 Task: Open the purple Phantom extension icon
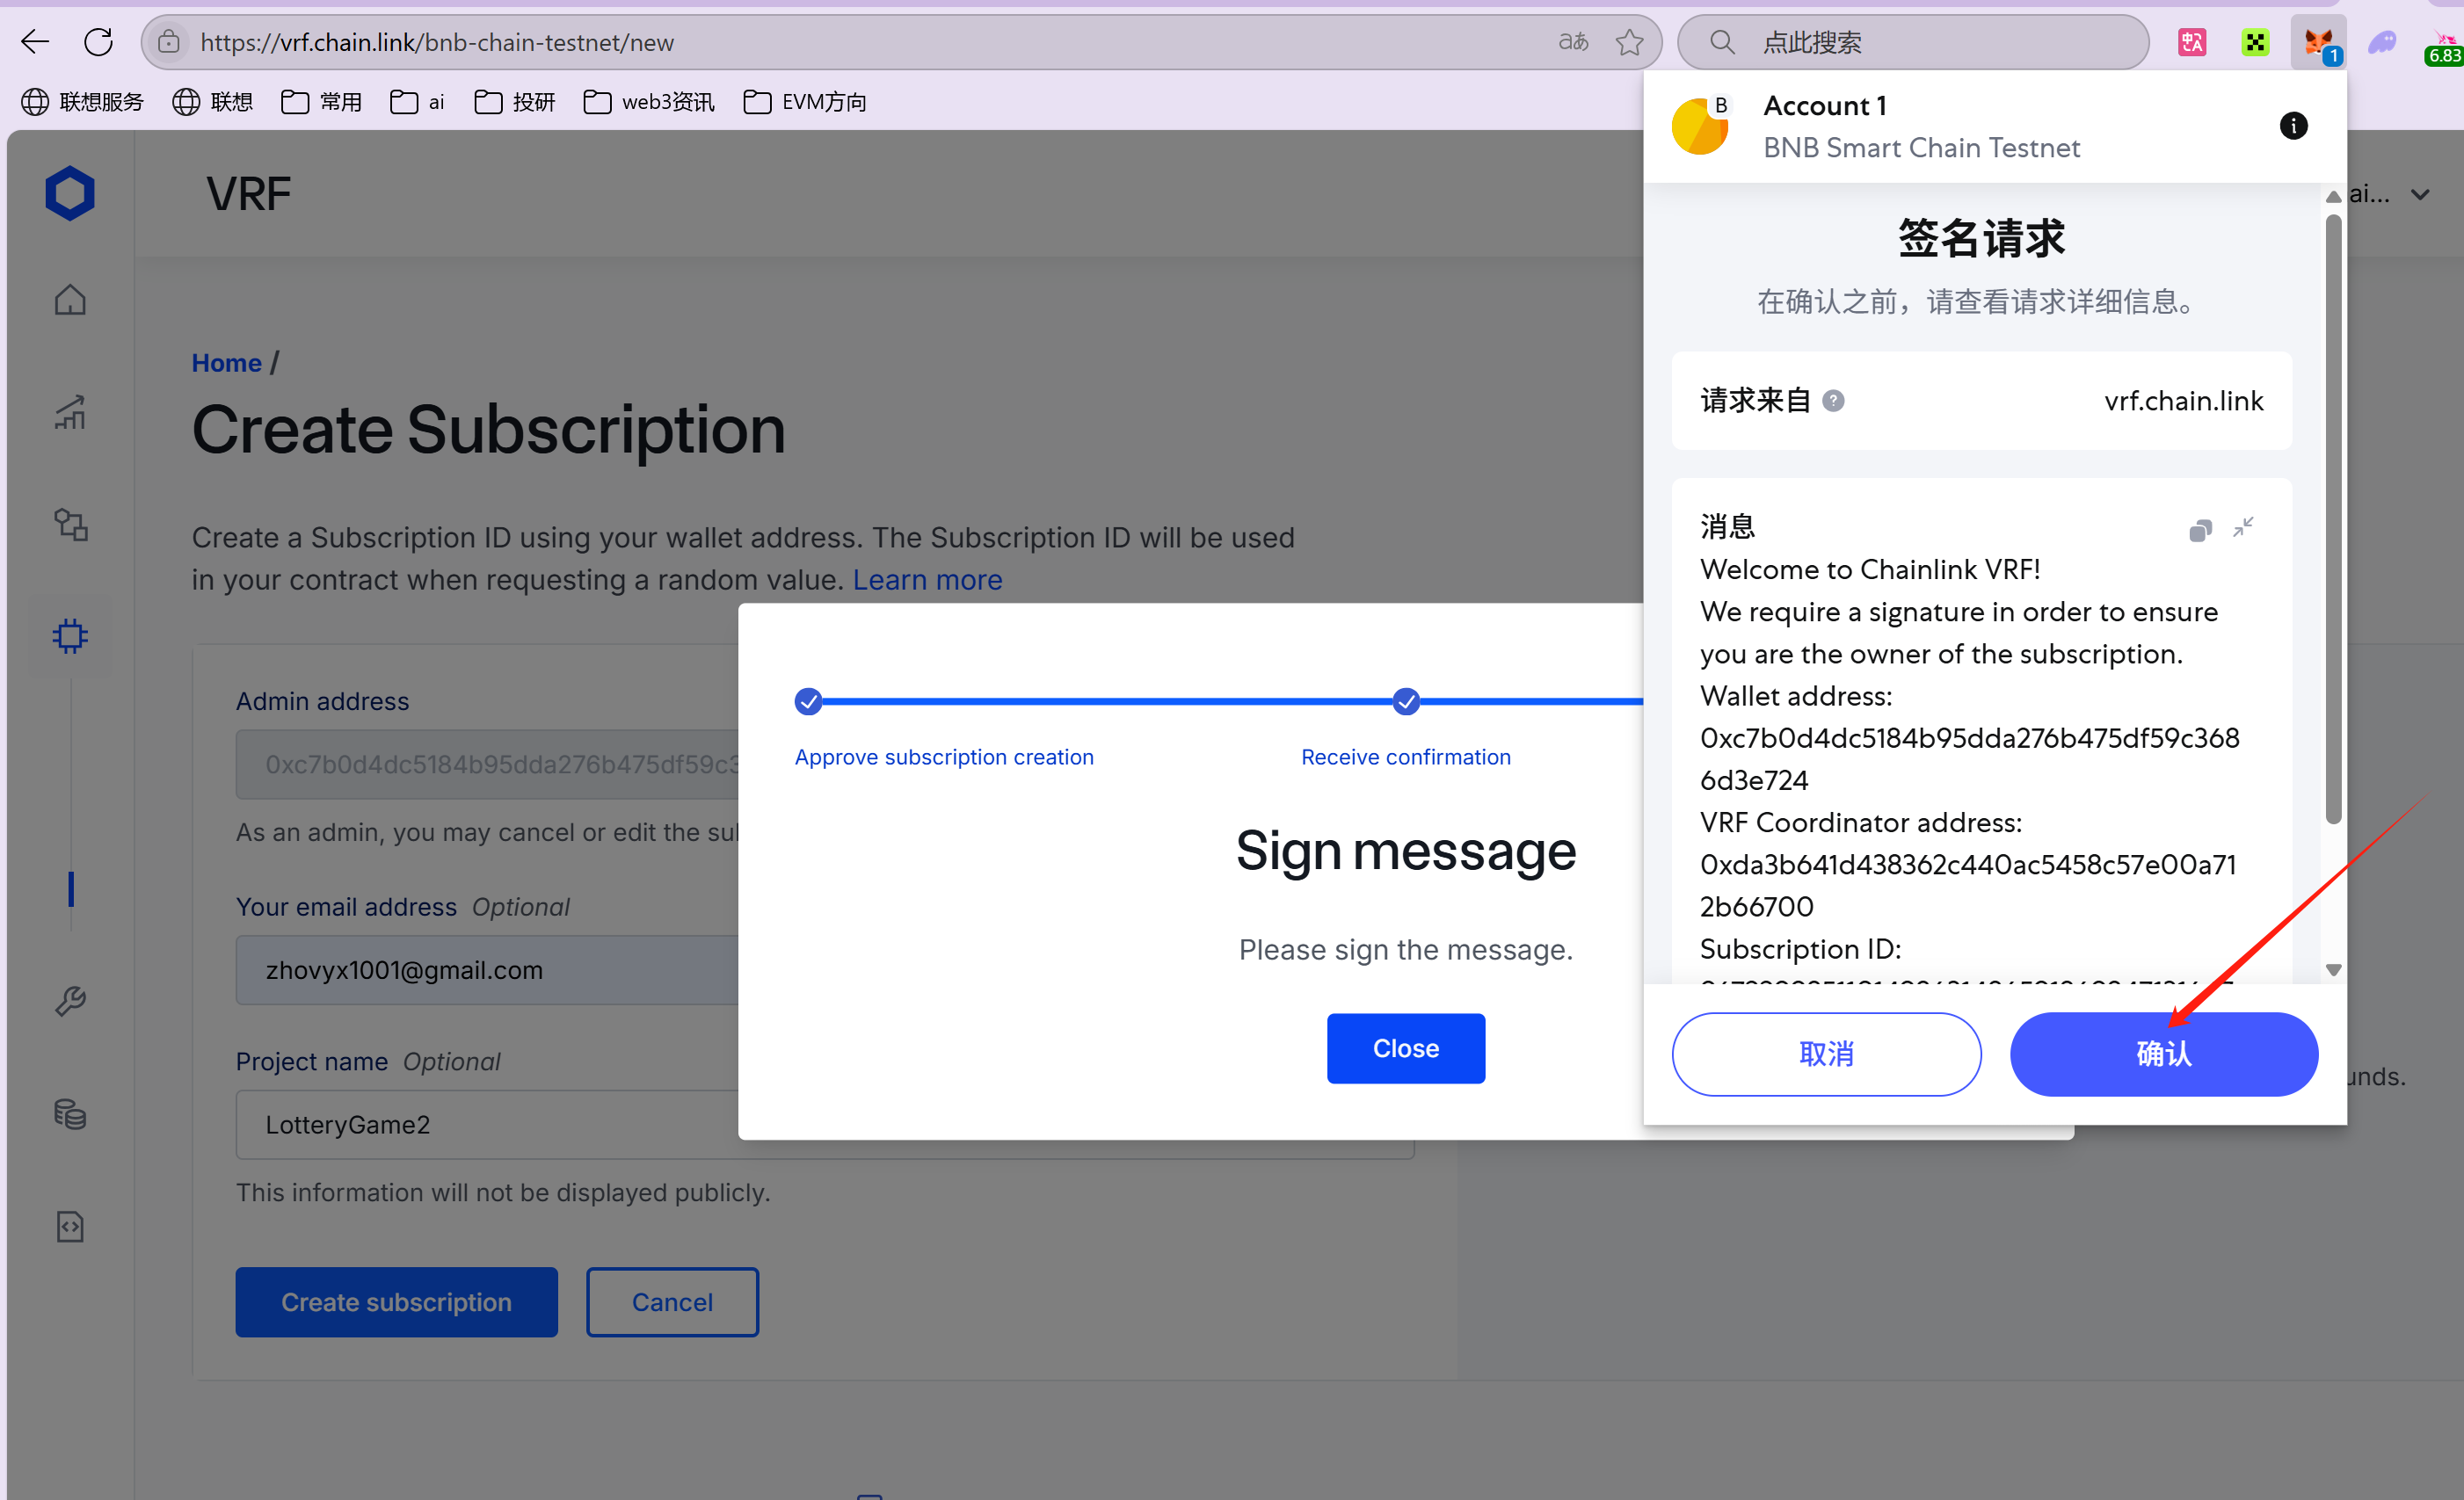coord(2382,42)
